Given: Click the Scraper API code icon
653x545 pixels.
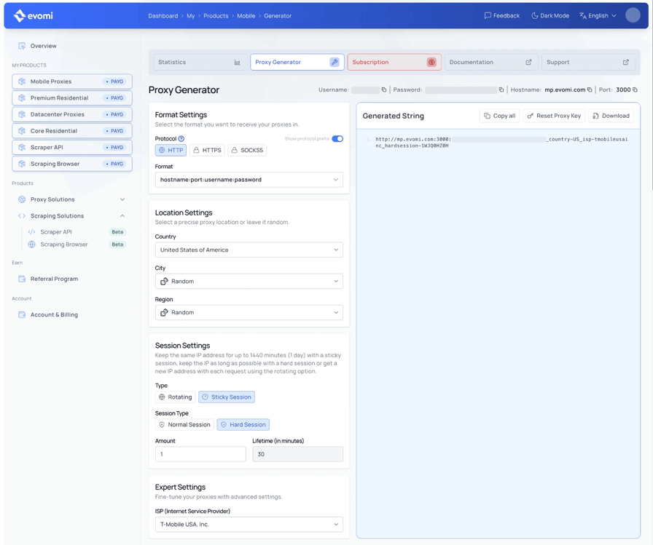Looking at the screenshot, I should tap(31, 232).
